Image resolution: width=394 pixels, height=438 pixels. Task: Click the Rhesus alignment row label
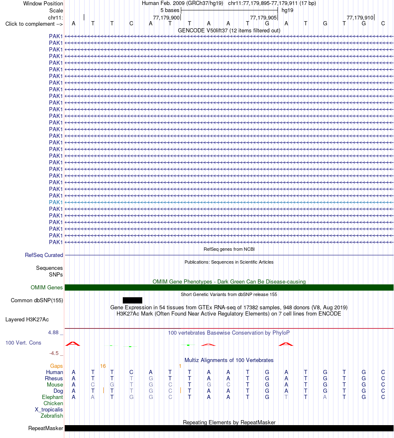pyautogui.click(x=54, y=379)
